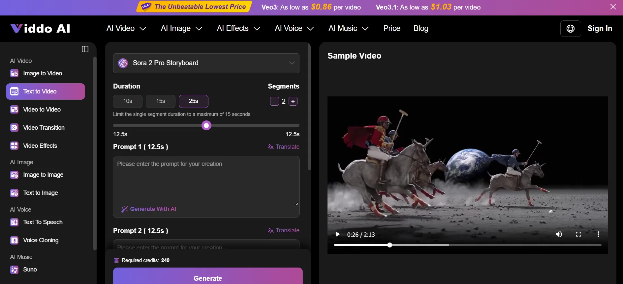
Task: Open Sora 2 Pro Storyboard model dropdown
Action: [206, 63]
